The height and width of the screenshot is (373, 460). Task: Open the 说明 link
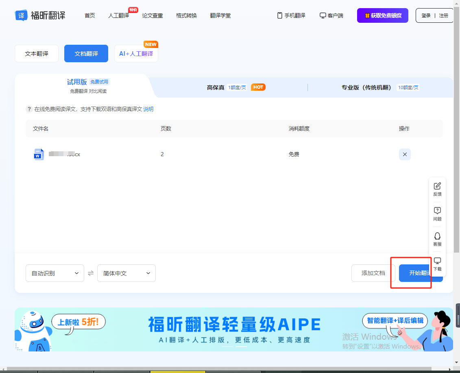pyautogui.click(x=148, y=109)
